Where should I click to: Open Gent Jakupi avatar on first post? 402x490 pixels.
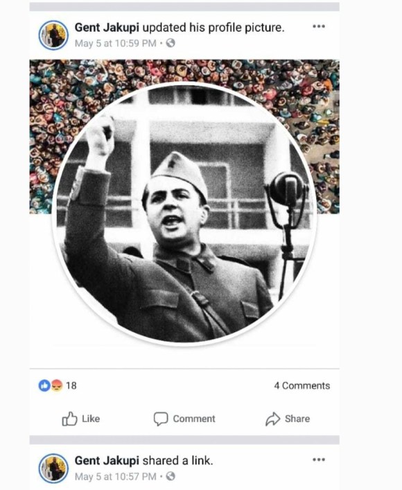[53, 35]
